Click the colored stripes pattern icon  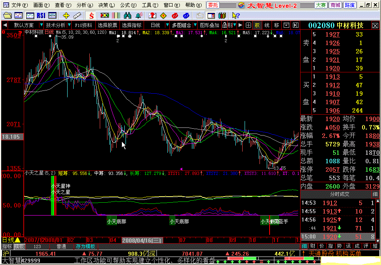click(x=116, y=16)
